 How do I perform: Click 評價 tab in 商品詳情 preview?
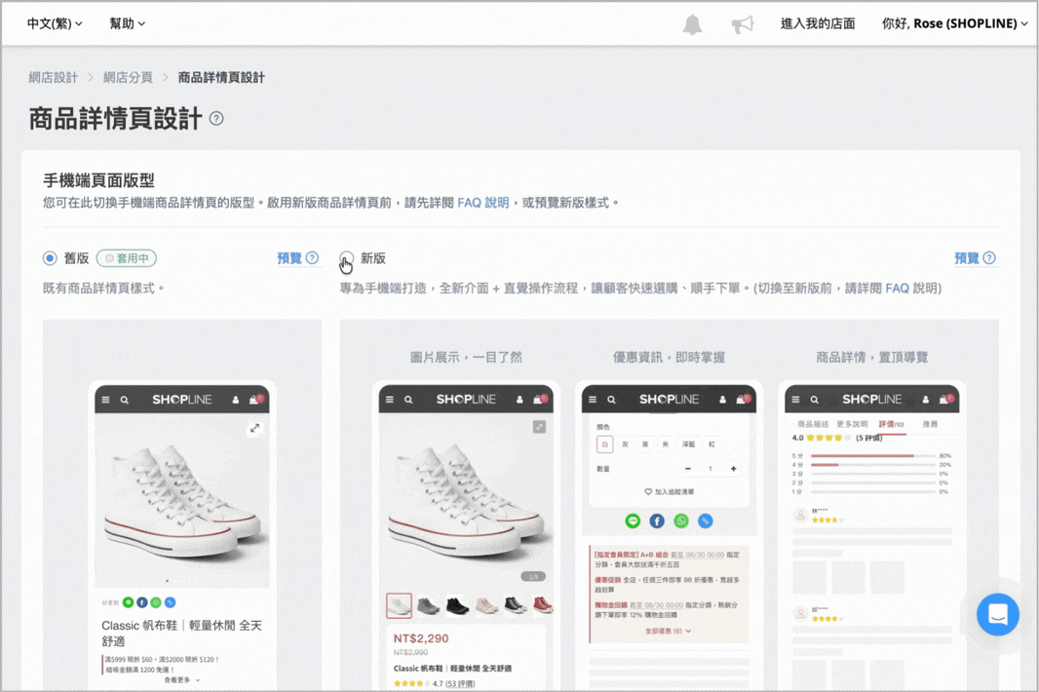point(891,424)
